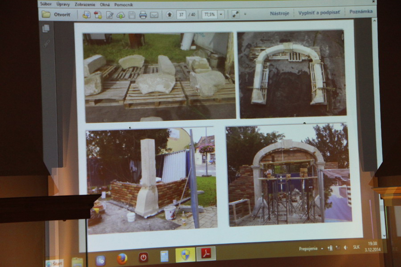Click the printer icon
The height and width of the screenshot is (267, 401).
(143, 15)
